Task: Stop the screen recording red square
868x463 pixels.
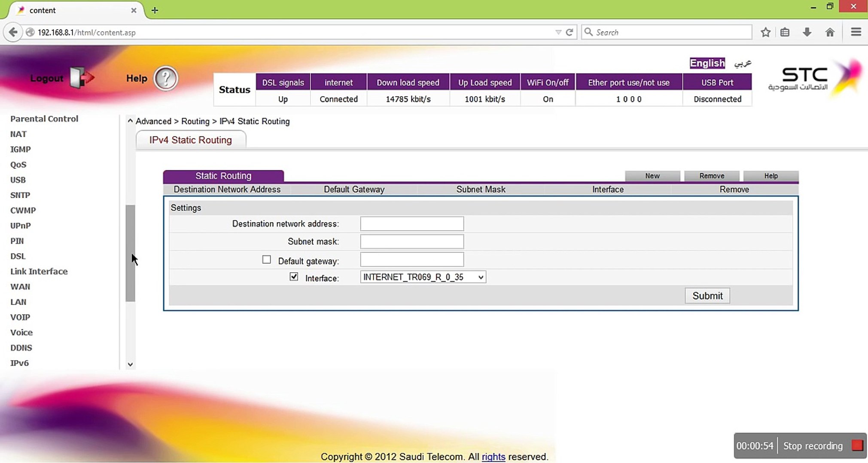Action: tap(857, 445)
